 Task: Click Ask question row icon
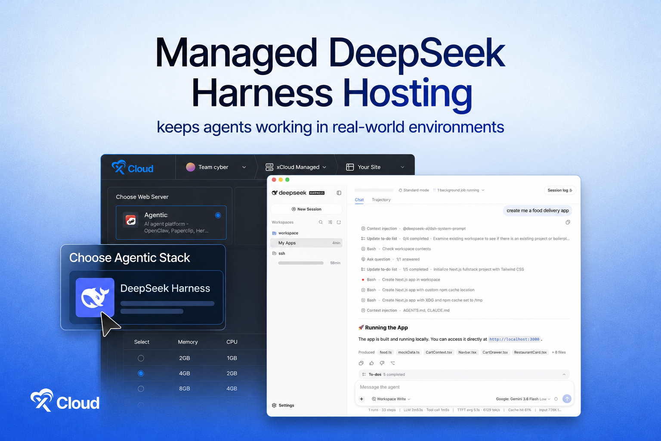pyautogui.click(x=363, y=259)
